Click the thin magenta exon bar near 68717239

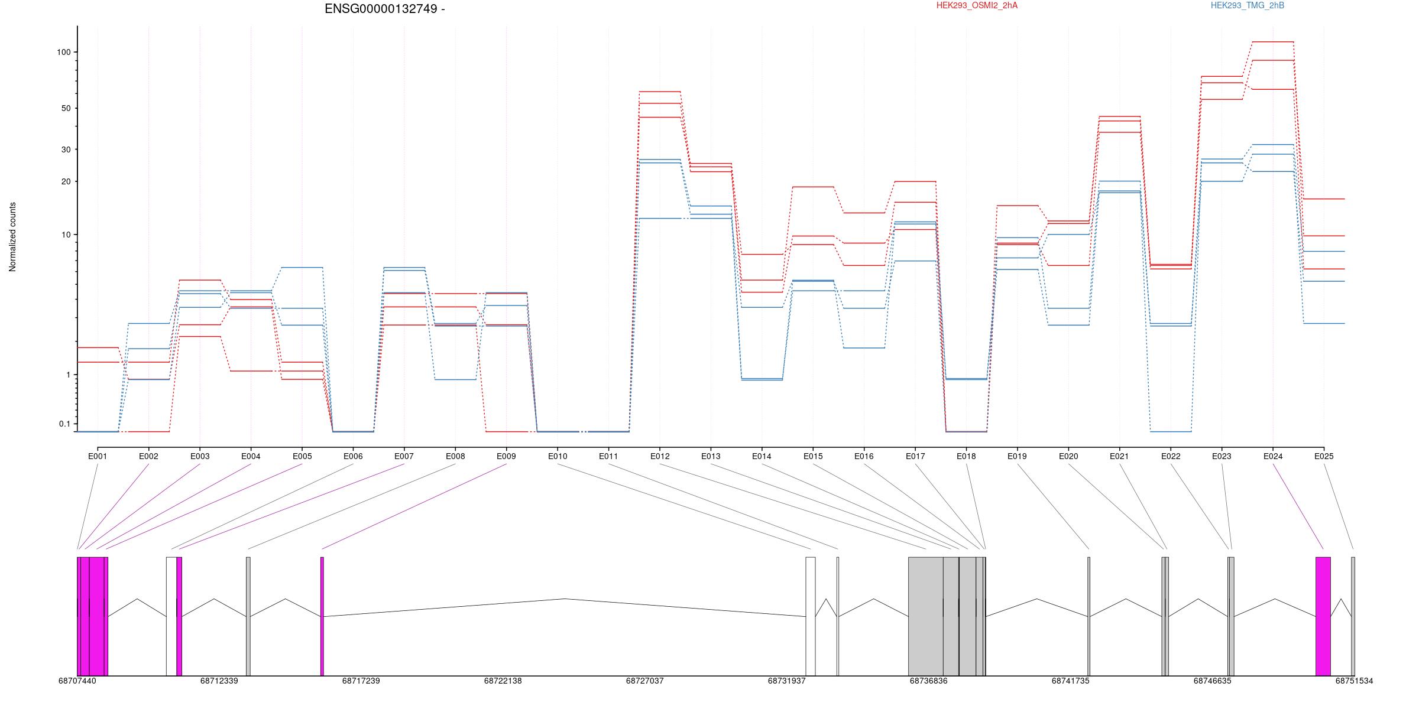[322, 616]
